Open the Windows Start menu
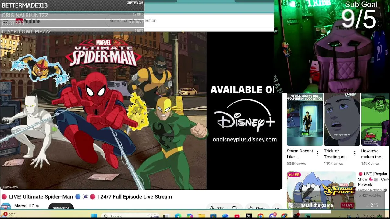The image size is (390, 219). pyautogui.click(x=94, y=216)
